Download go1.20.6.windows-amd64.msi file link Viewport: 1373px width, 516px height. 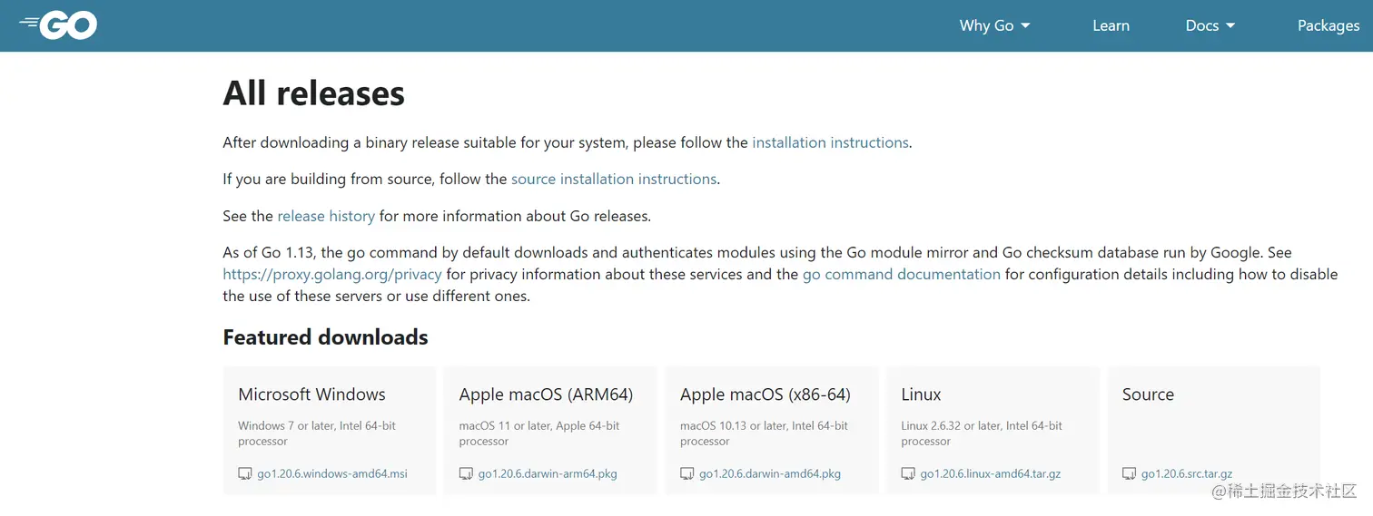coord(332,474)
